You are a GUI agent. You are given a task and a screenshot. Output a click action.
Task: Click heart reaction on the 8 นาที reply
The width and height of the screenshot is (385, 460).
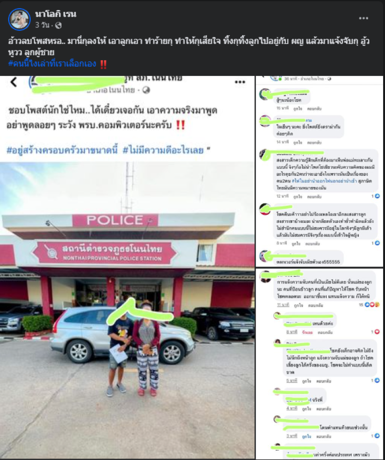pyautogui.click(x=377, y=332)
